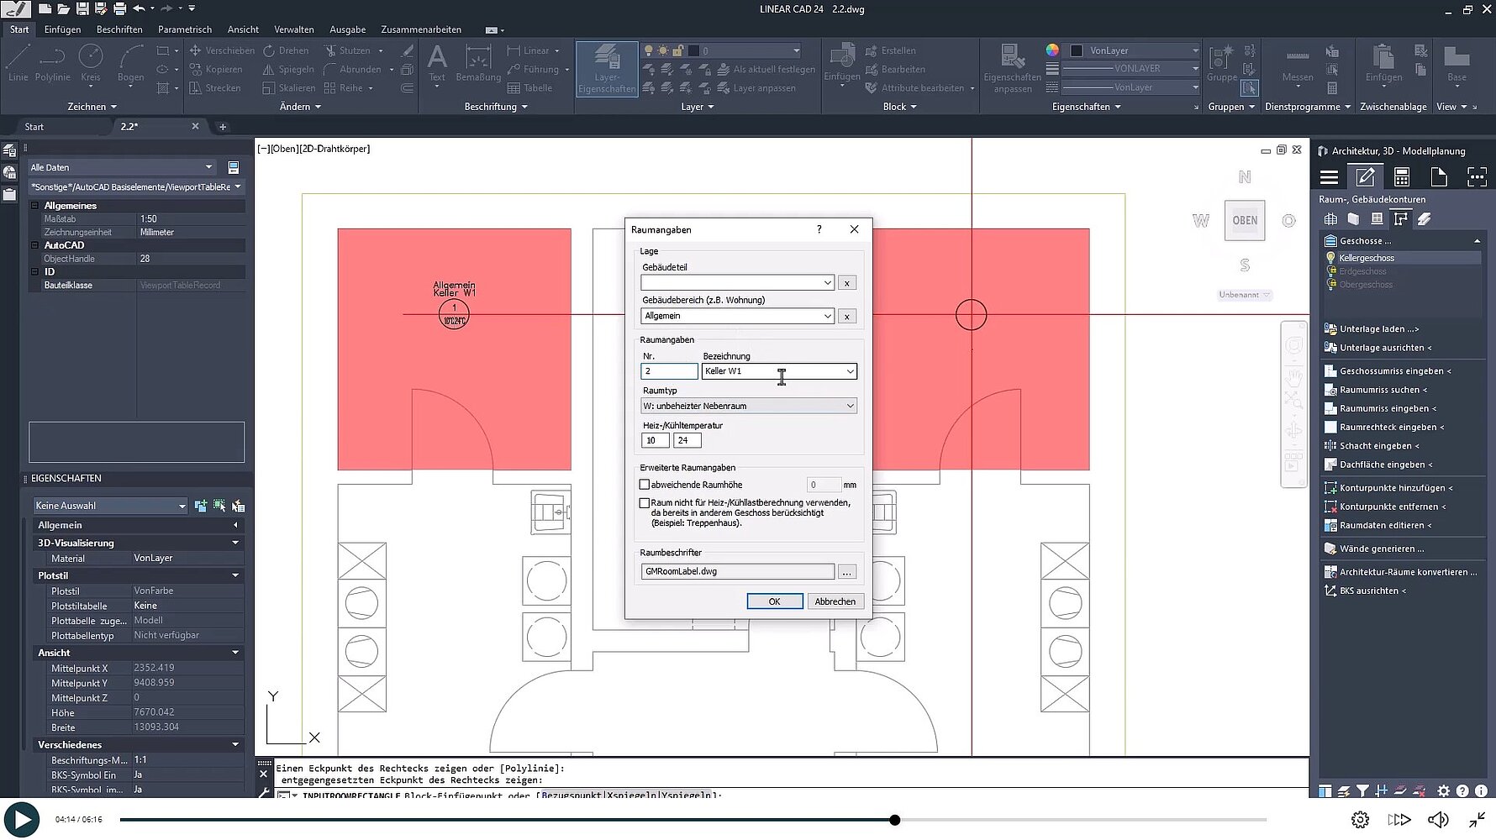
Task: Click the Messen measure tool
Action: 1297,64
